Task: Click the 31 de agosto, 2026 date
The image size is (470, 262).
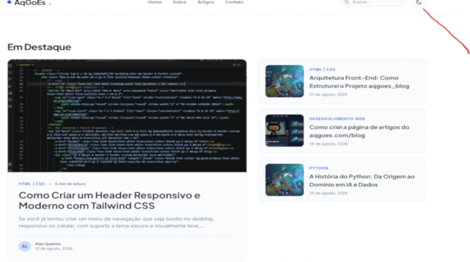Action: coord(54,249)
